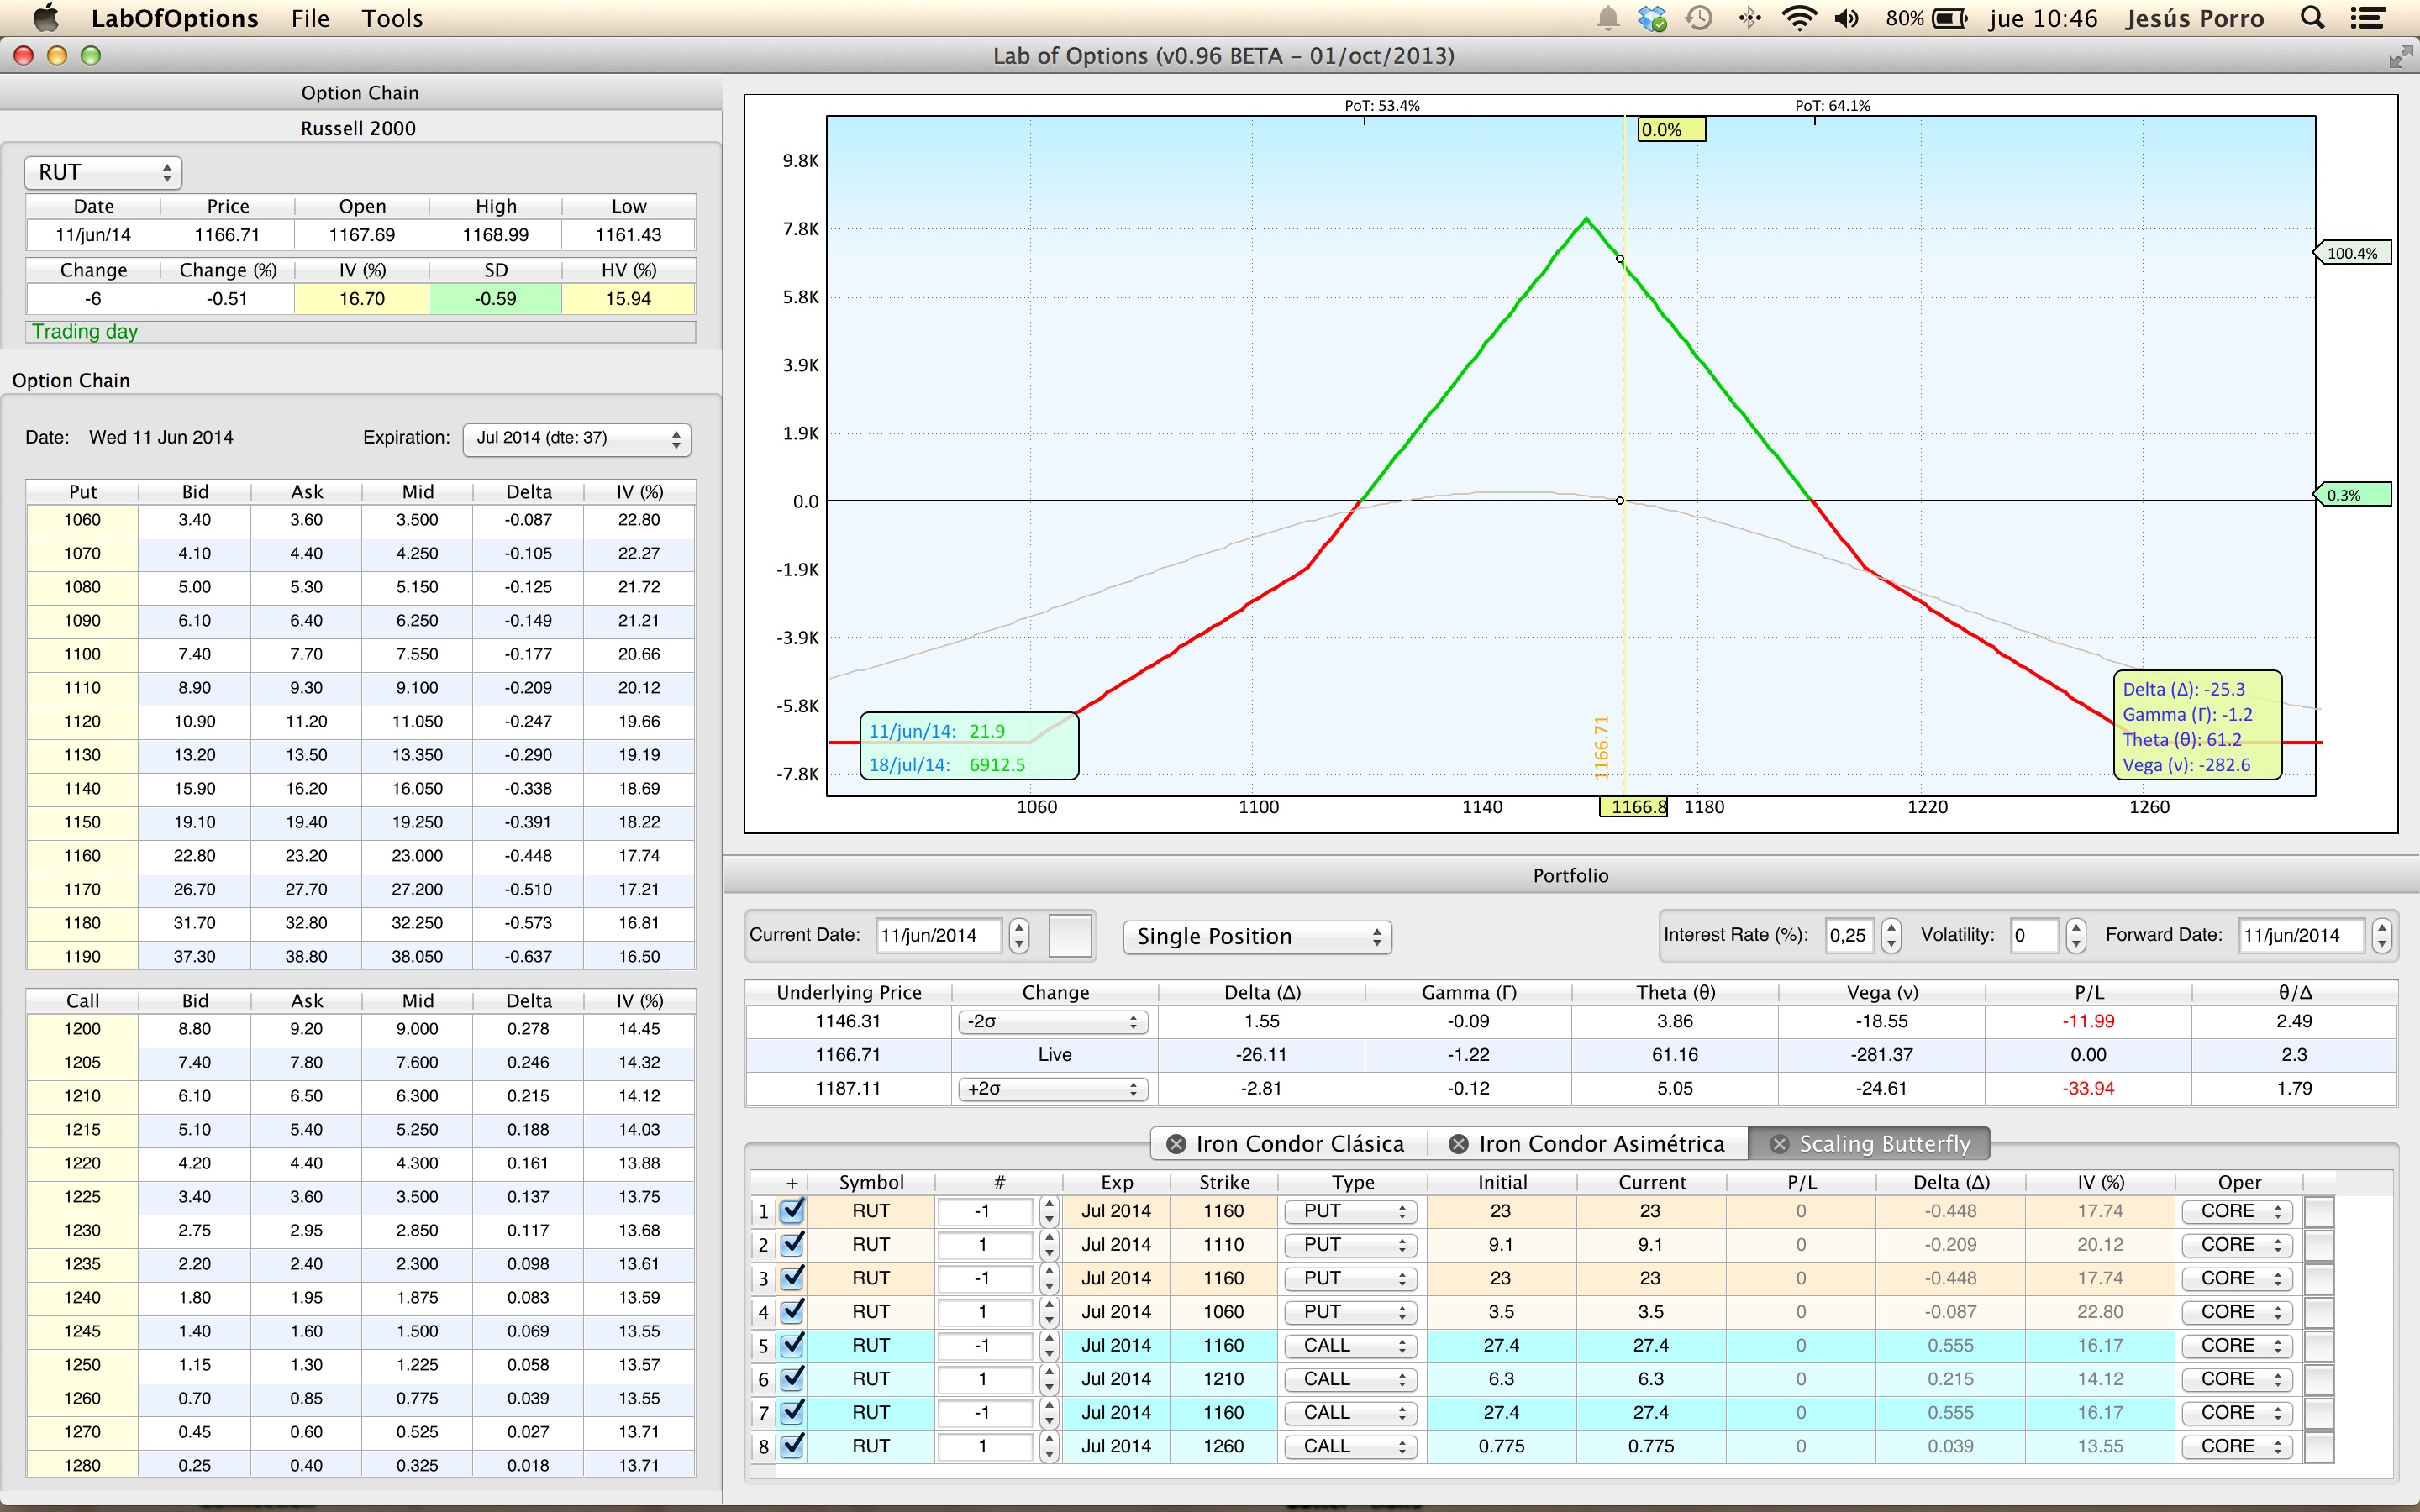
Task: Click the plus column header in portfolio
Action: coord(792,1182)
